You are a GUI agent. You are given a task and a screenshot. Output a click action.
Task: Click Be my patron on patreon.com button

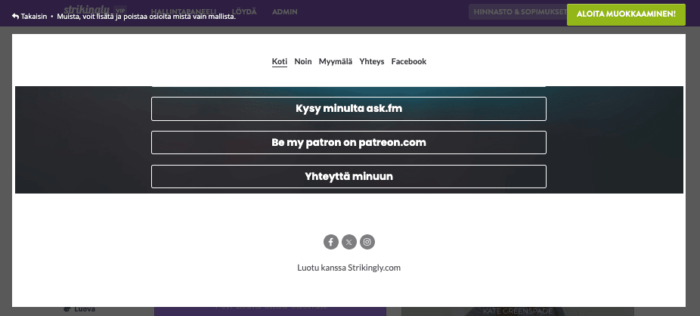click(x=348, y=142)
